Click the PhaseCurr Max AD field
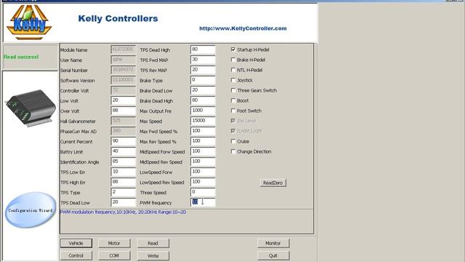Image resolution: width=465 pixels, height=262 pixels. coord(124,131)
